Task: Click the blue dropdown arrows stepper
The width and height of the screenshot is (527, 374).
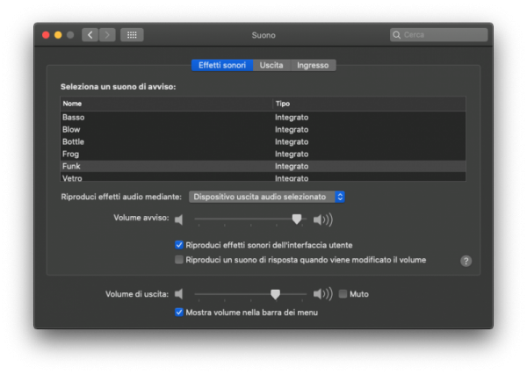Action: pos(340,197)
